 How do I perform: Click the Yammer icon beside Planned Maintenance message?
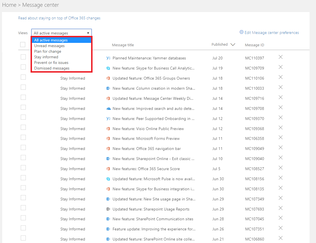pos(108,58)
